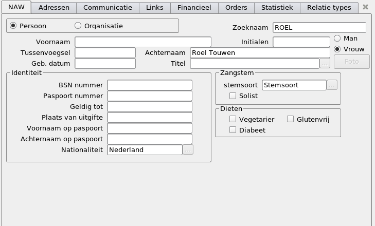Open the stemsoort lookup ellipsis button
This screenshot has height=226, width=375.
pyautogui.click(x=332, y=85)
